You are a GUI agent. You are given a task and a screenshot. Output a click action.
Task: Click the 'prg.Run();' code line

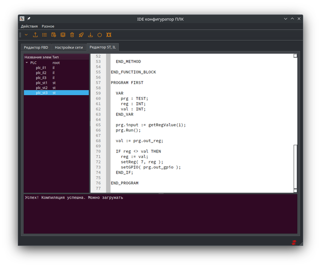pos(128,130)
